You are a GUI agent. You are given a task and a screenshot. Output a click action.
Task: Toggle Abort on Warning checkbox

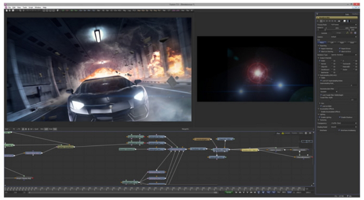pyautogui.click(x=320, y=51)
